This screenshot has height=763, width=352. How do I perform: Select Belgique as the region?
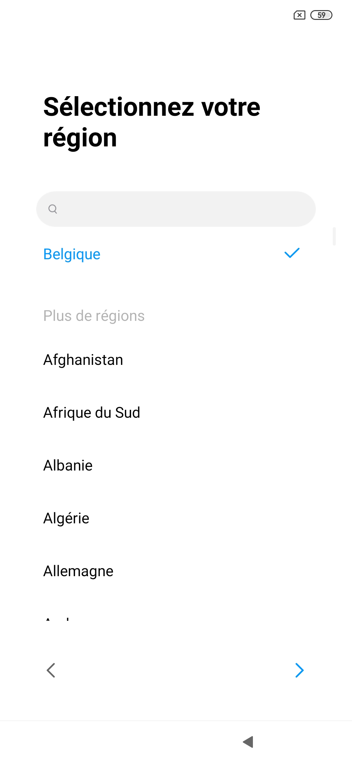pyautogui.click(x=72, y=254)
